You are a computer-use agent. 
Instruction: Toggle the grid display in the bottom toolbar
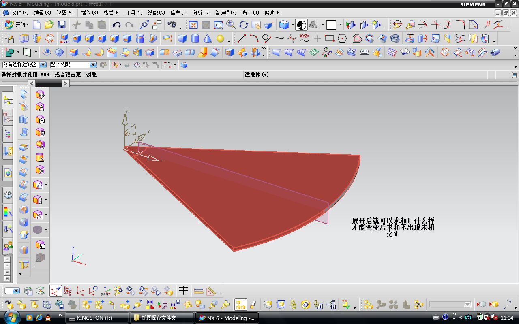coord(184,291)
